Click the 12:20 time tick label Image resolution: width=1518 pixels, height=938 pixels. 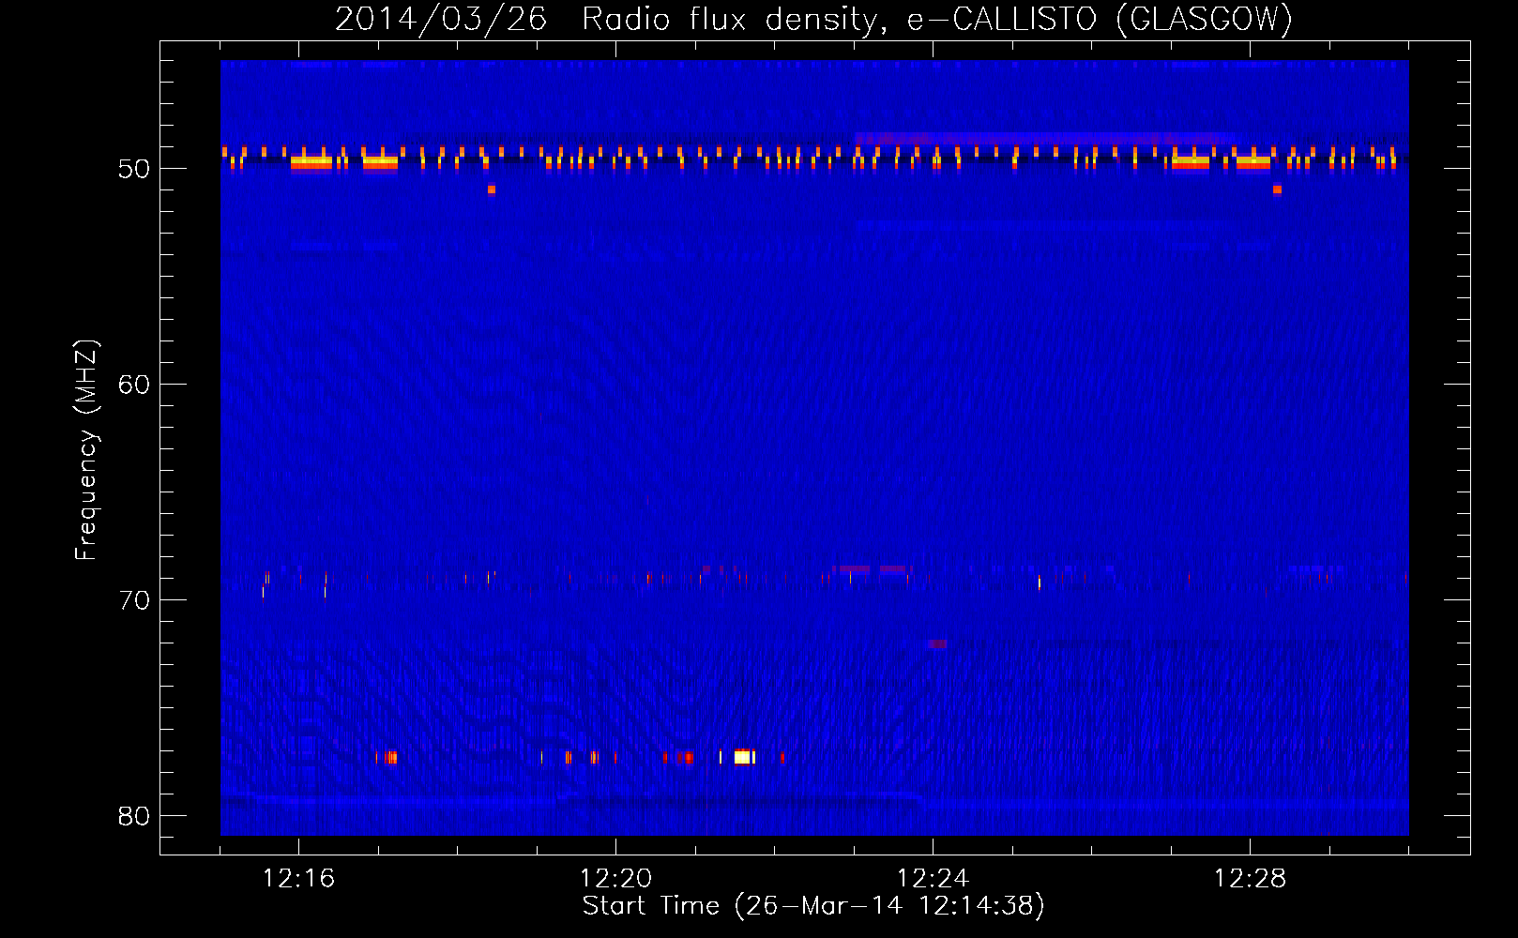(615, 879)
